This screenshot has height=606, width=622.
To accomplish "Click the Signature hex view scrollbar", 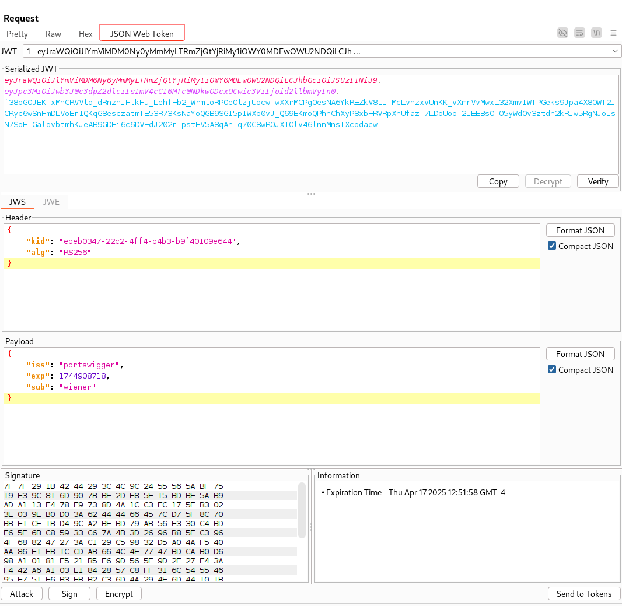I will click(x=302, y=510).
